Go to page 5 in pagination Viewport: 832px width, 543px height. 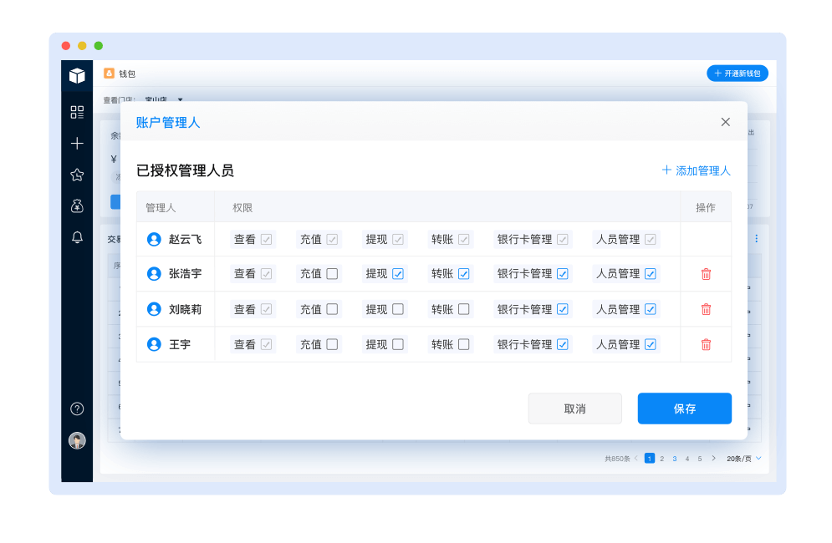700,459
